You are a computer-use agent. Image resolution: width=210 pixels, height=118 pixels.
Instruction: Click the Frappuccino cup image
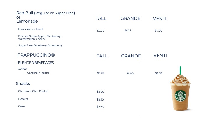180,89
